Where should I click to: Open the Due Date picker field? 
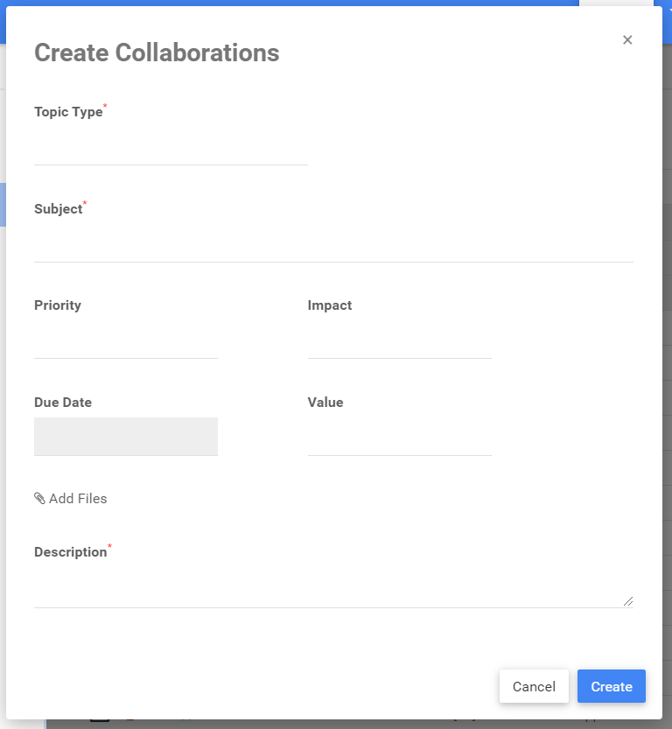[x=125, y=437]
